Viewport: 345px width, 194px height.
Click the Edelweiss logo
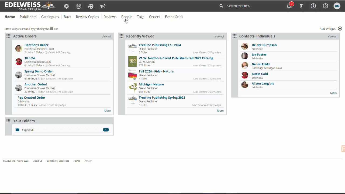(30, 6)
